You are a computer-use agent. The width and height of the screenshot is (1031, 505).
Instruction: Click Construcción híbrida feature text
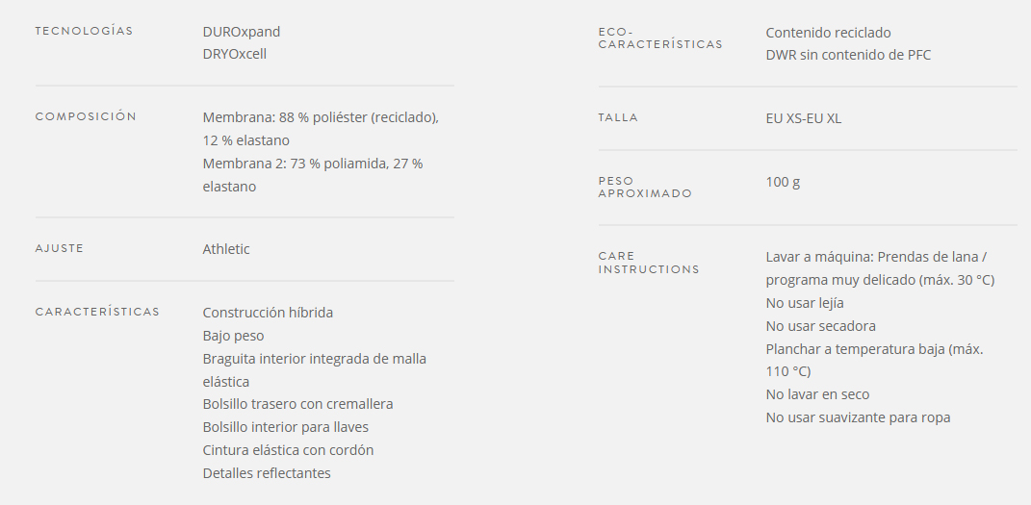coord(268,313)
